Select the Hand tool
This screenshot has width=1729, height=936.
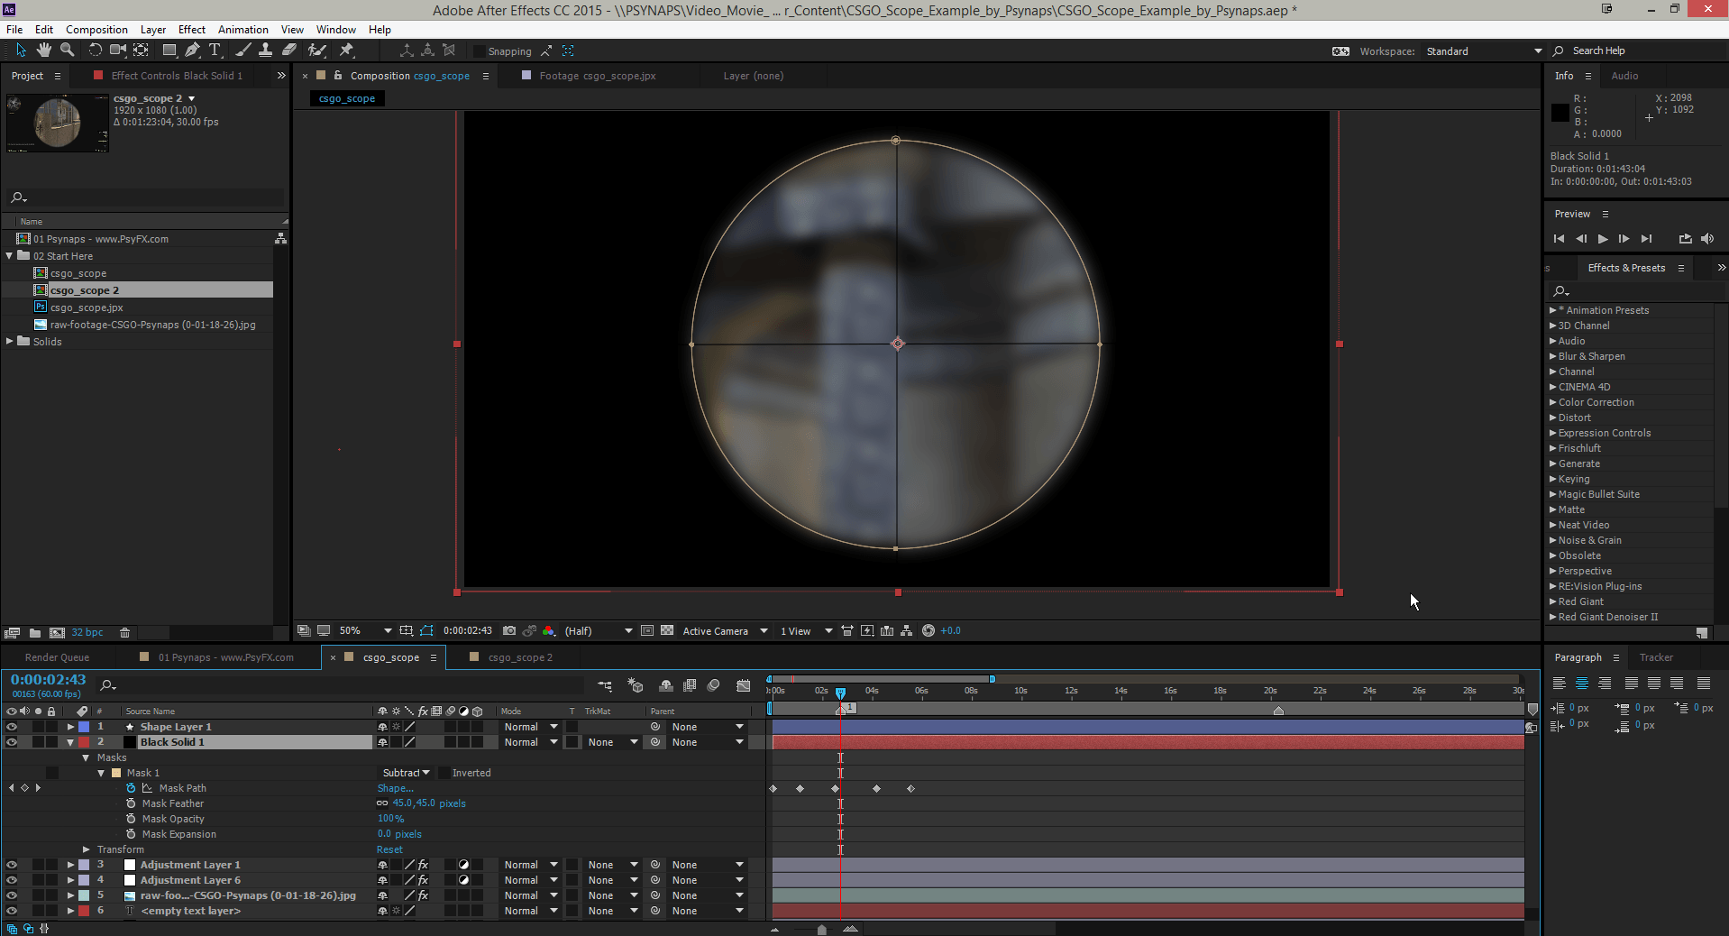(x=43, y=50)
